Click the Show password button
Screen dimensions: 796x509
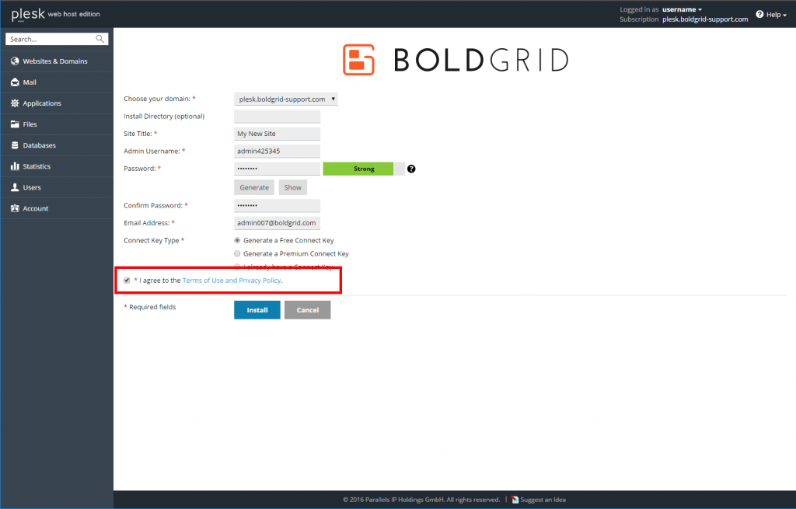(293, 187)
